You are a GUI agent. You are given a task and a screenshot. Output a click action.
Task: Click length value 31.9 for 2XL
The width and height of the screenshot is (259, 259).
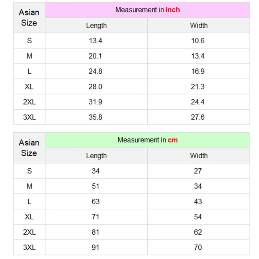point(96,102)
